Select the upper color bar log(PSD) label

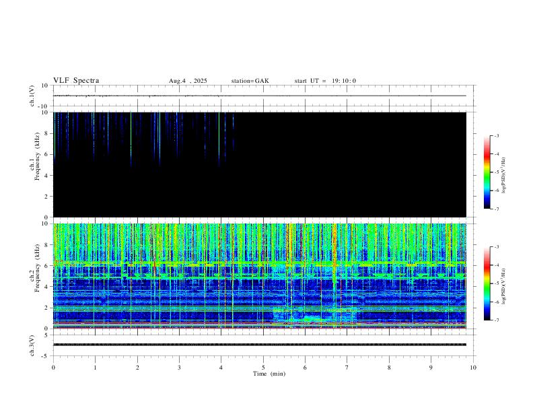504,175
